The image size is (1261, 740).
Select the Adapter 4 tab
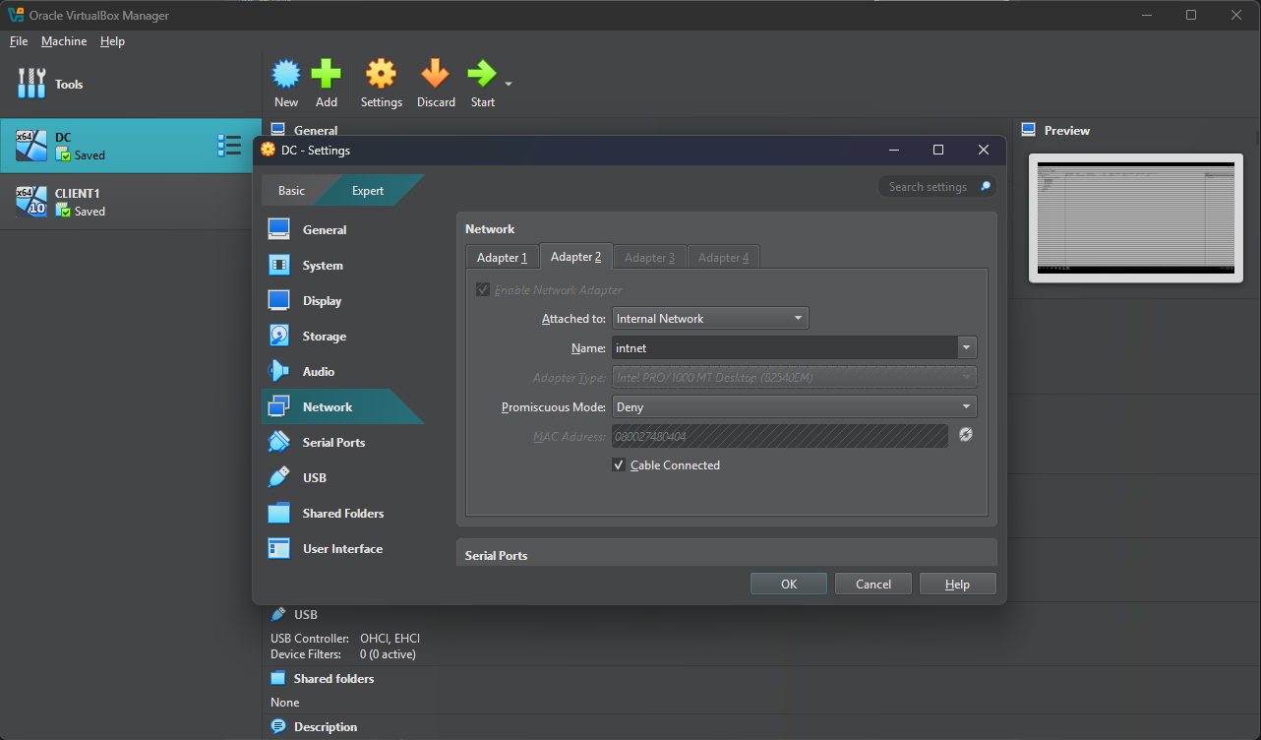pyautogui.click(x=723, y=257)
